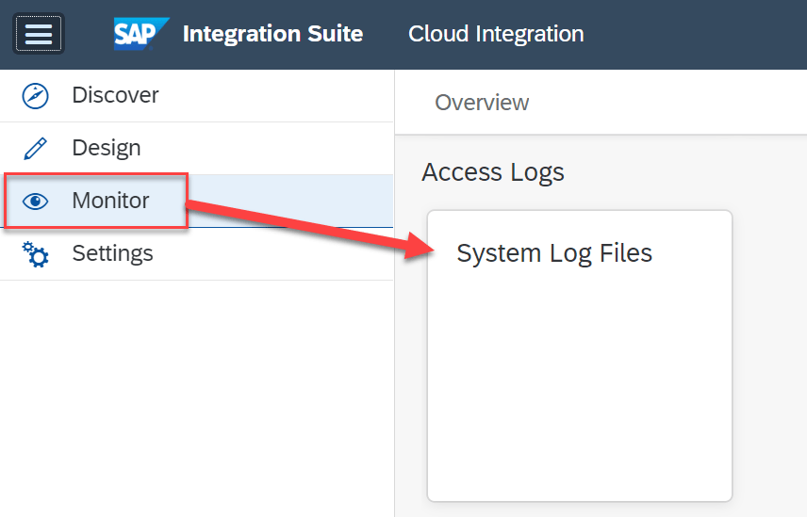Collapse the navigation with the hamburger menu button
The image size is (807, 517).
[38, 34]
